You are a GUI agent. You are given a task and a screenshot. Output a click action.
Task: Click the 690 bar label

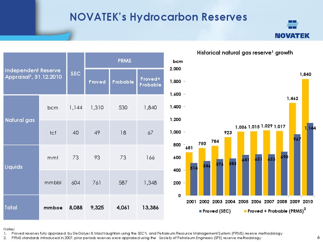(x=284, y=157)
